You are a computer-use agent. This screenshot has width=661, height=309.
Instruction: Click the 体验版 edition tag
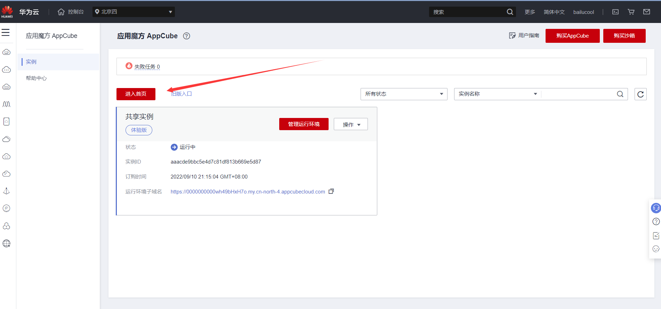[x=139, y=130]
